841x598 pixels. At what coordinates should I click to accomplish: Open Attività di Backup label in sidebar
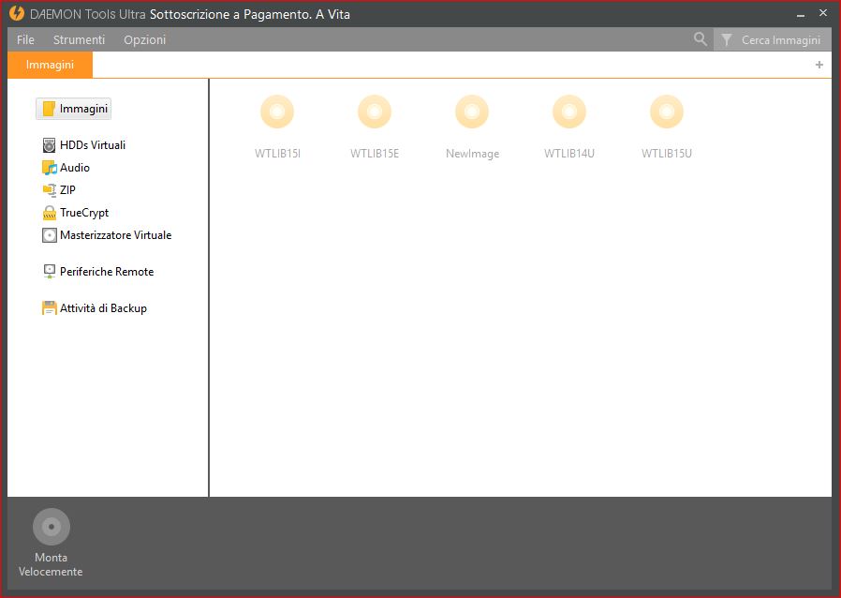[104, 308]
